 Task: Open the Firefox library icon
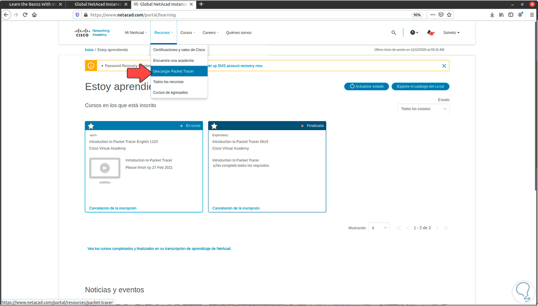click(502, 15)
